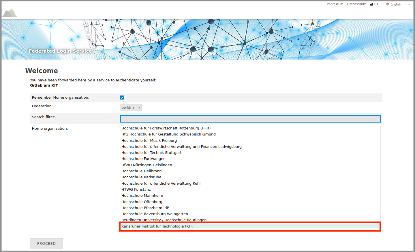Select Hochschule Karlsruhe entry
The width and height of the screenshot is (415, 252).
[250, 177]
